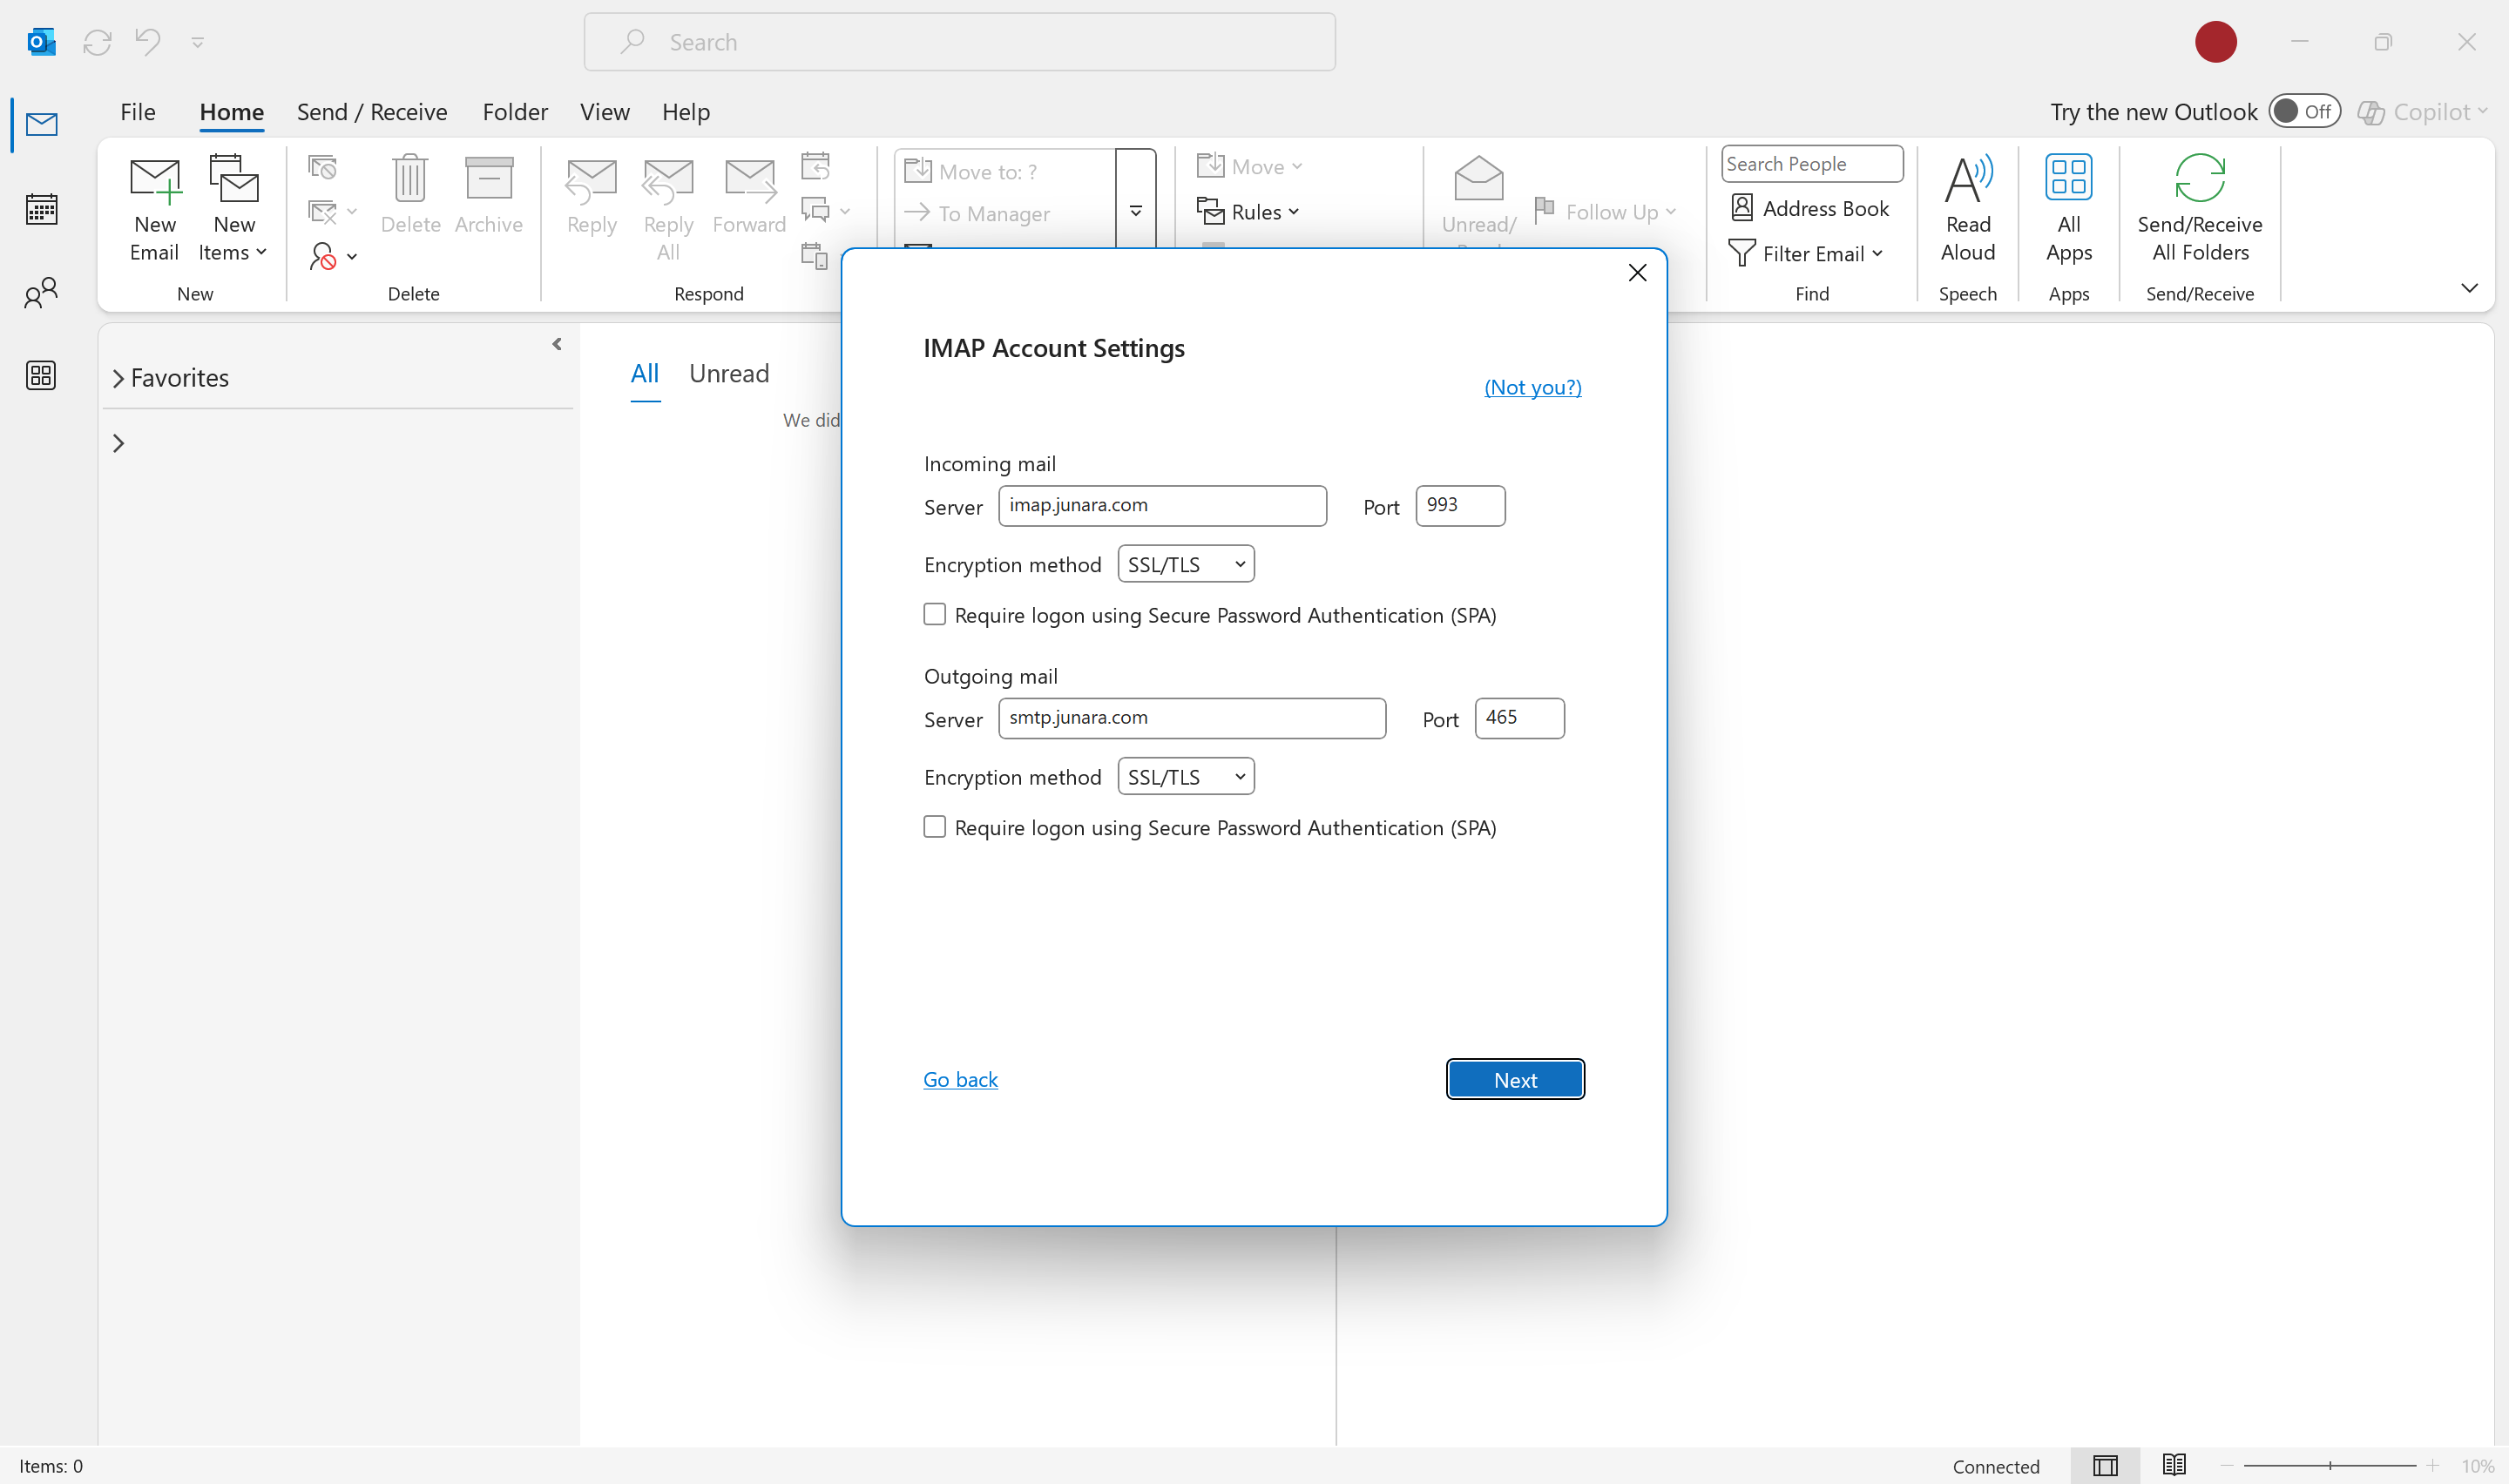Click the Search box in title bar
The image size is (2509, 1484).
(x=959, y=42)
